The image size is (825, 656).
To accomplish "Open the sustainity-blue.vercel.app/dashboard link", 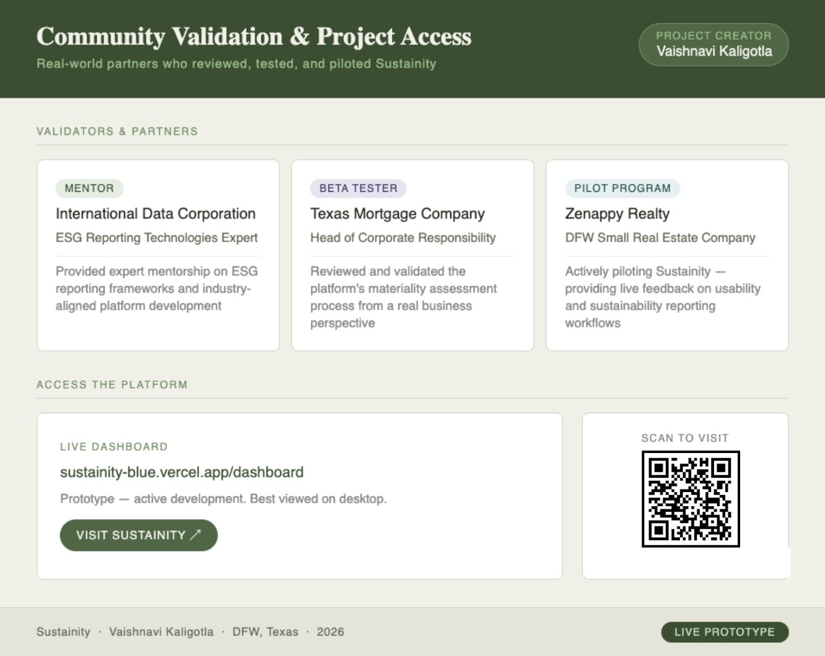I will click(181, 472).
